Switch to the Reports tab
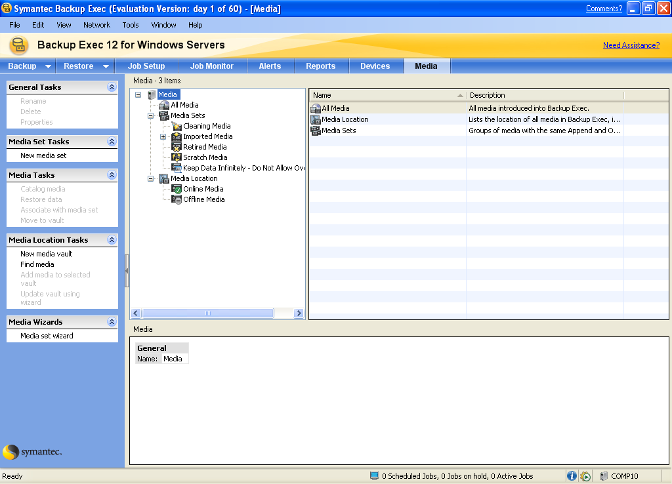Screen dimensions: 672x484 (321, 66)
